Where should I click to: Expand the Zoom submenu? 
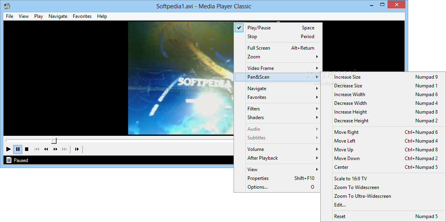(279, 57)
